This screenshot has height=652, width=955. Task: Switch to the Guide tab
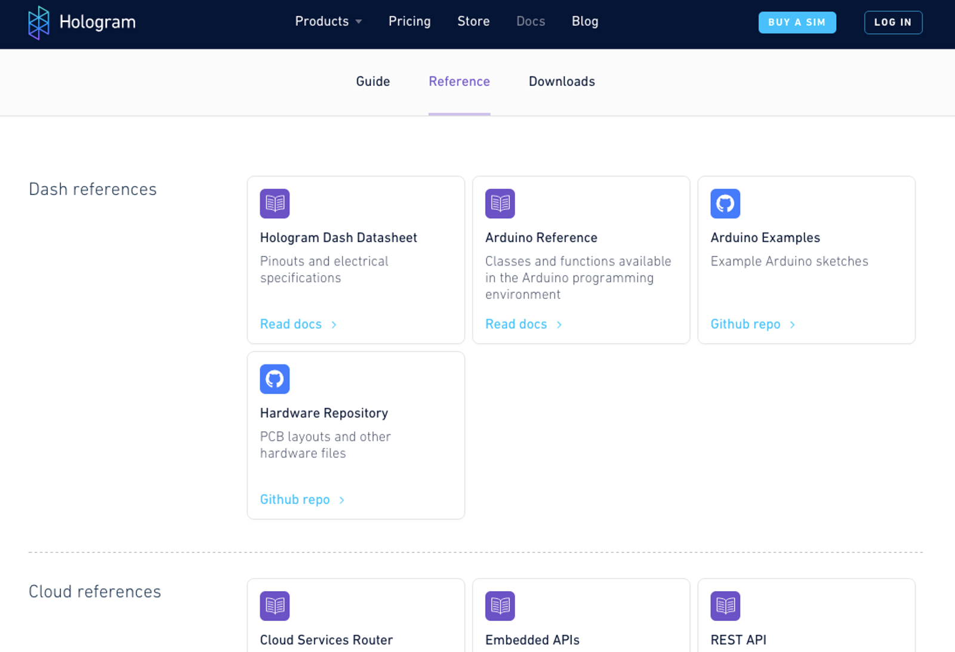(x=373, y=82)
